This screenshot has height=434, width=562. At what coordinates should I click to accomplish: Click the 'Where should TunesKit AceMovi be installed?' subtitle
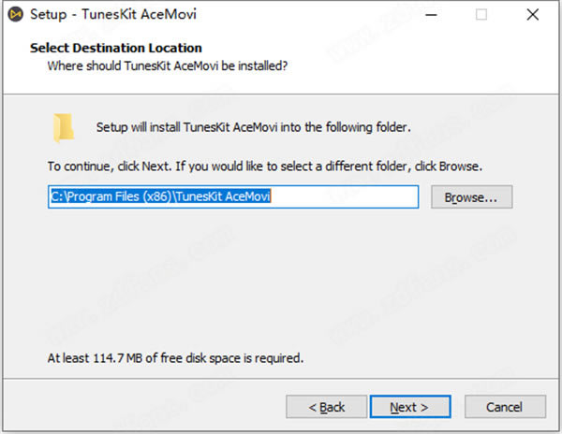[x=167, y=65]
